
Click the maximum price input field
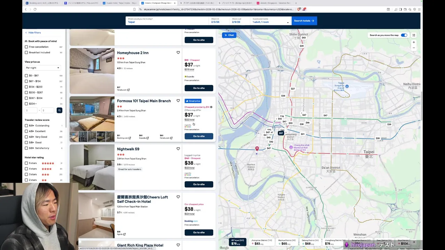pos(48,110)
